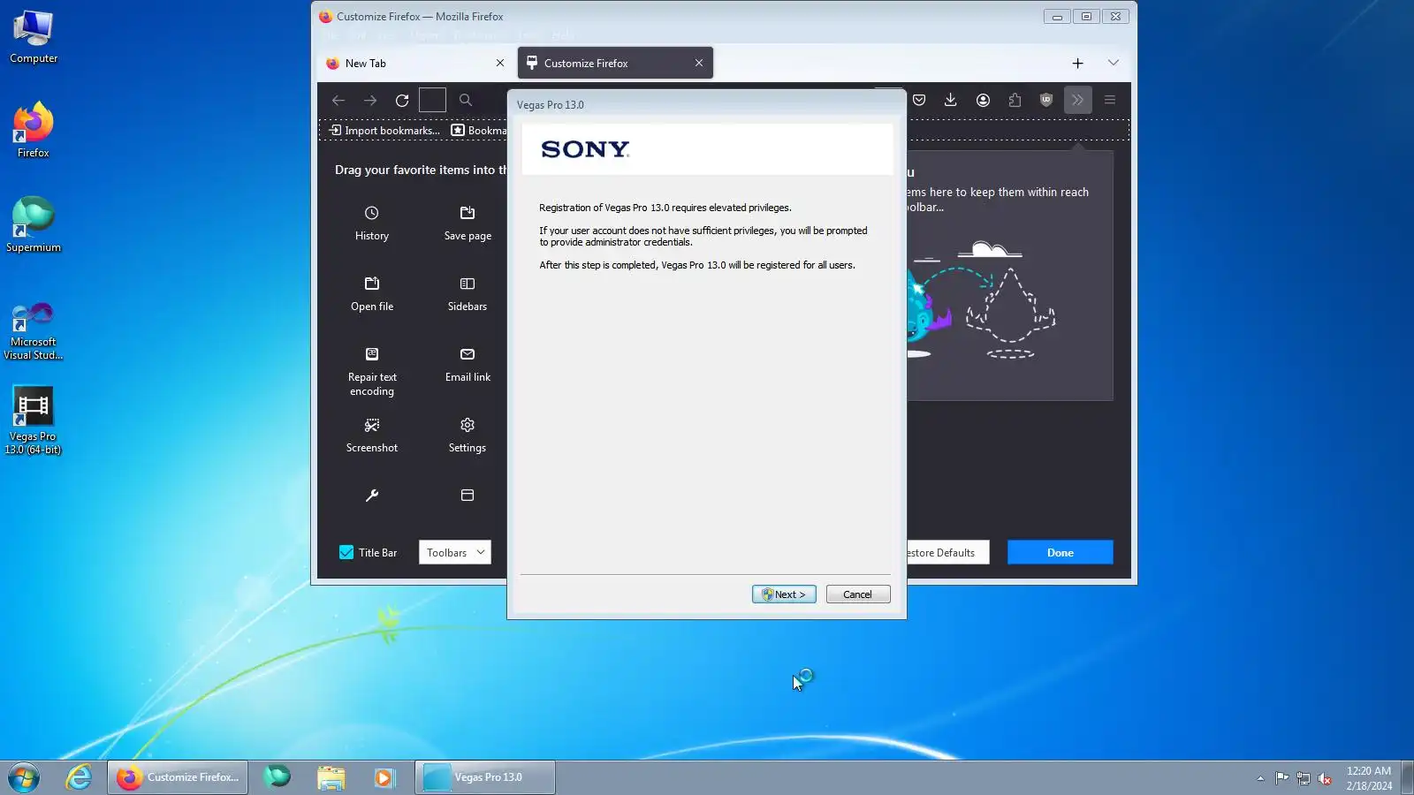1414x795 pixels.
Task: Click Done in Firefox customize view
Action: coord(1060,552)
